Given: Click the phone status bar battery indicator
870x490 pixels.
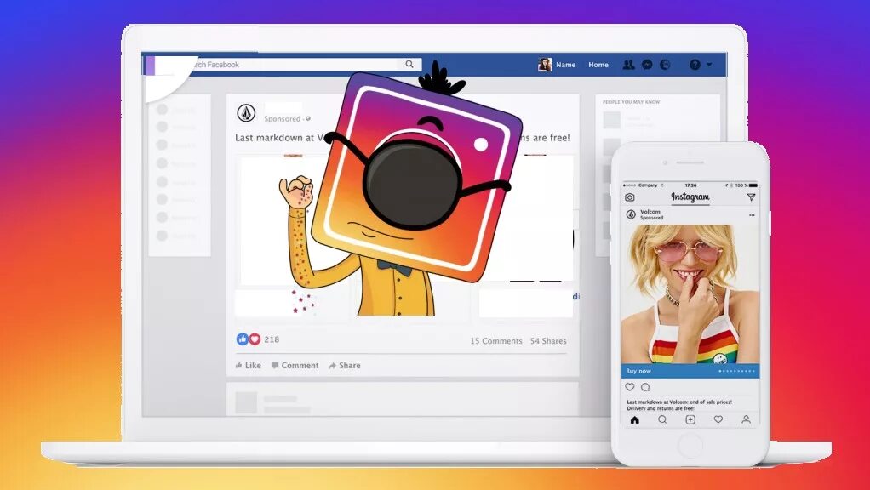Looking at the screenshot, I should pos(753,185).
